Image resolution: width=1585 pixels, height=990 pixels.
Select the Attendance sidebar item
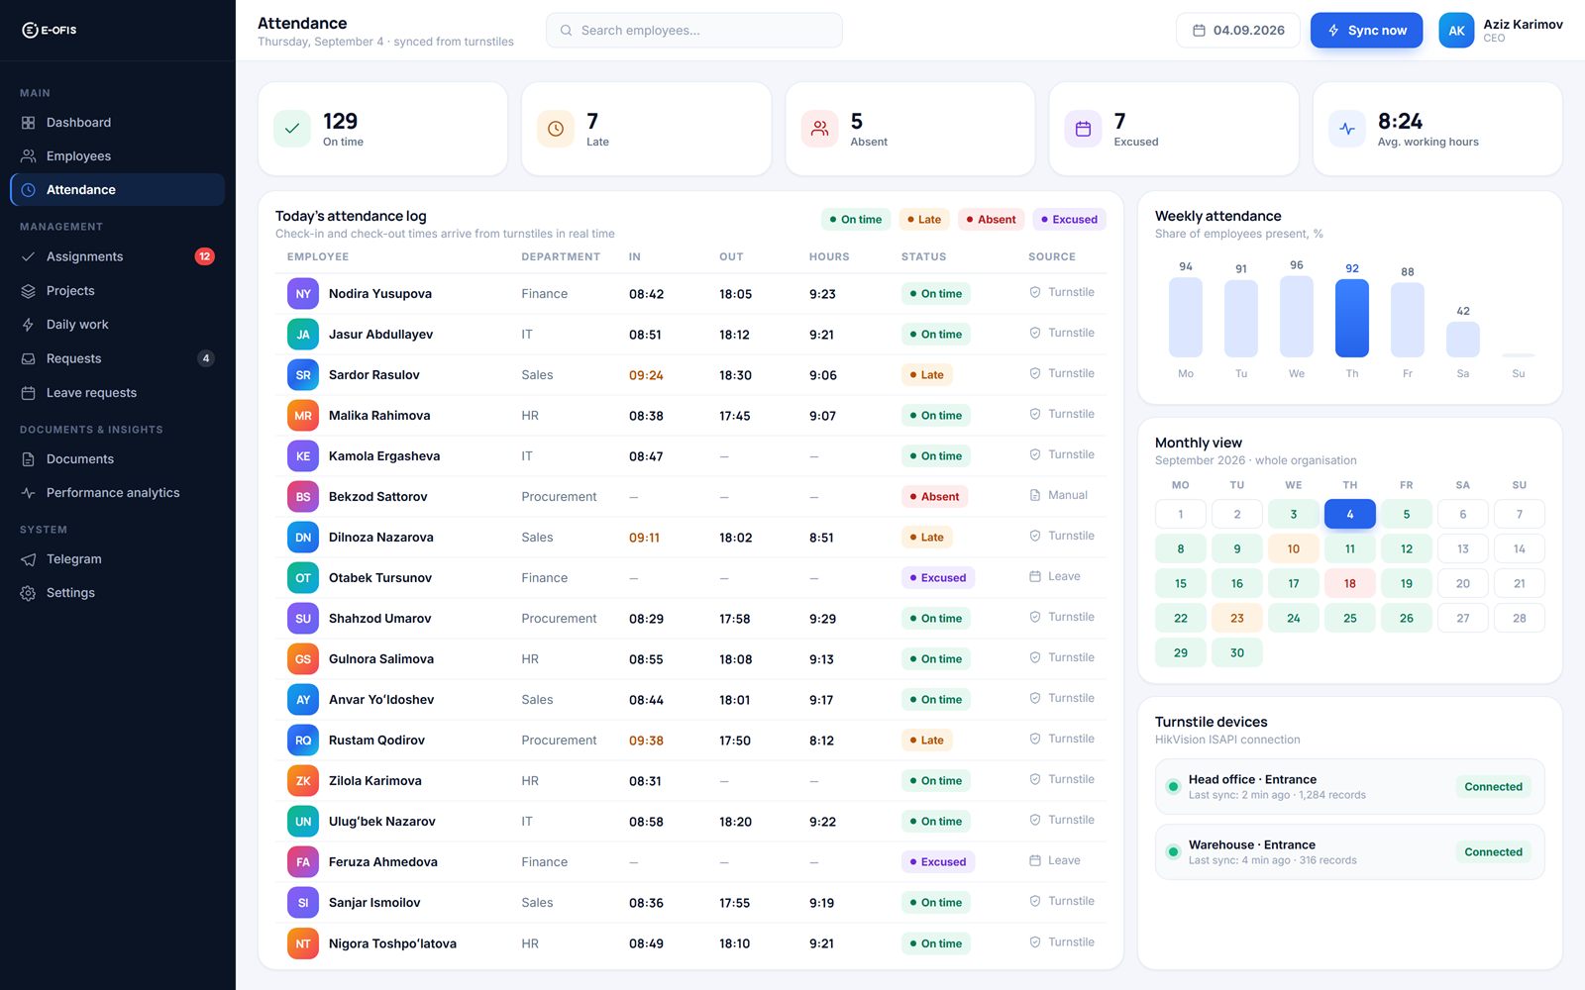pos(117,190)
